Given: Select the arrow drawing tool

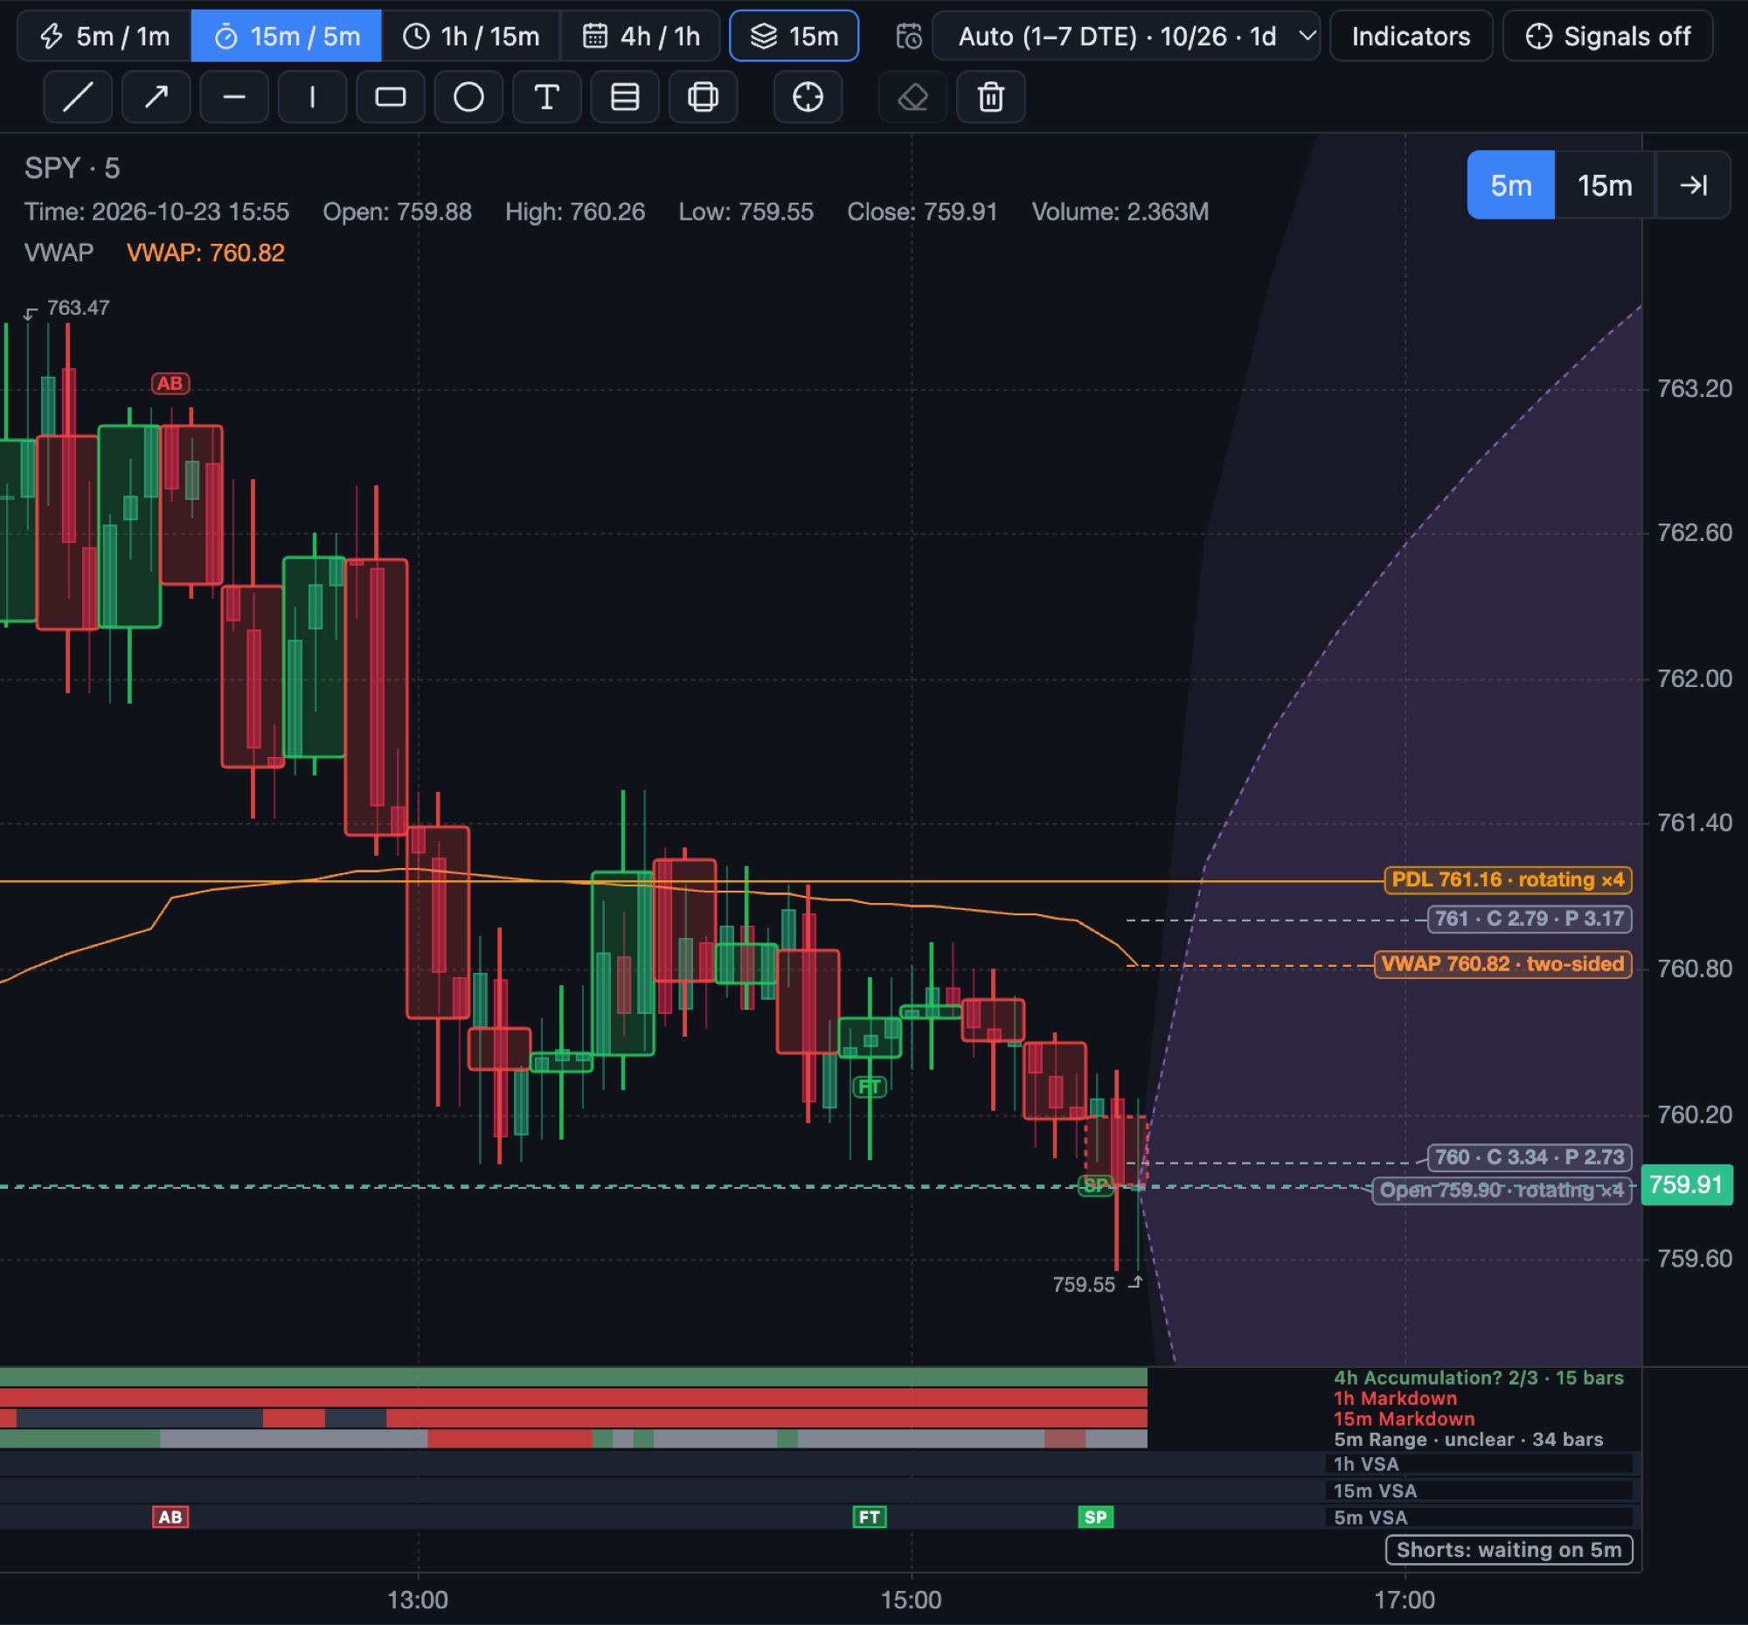Looking at the screenshot, I should click(x=156, y=97).
